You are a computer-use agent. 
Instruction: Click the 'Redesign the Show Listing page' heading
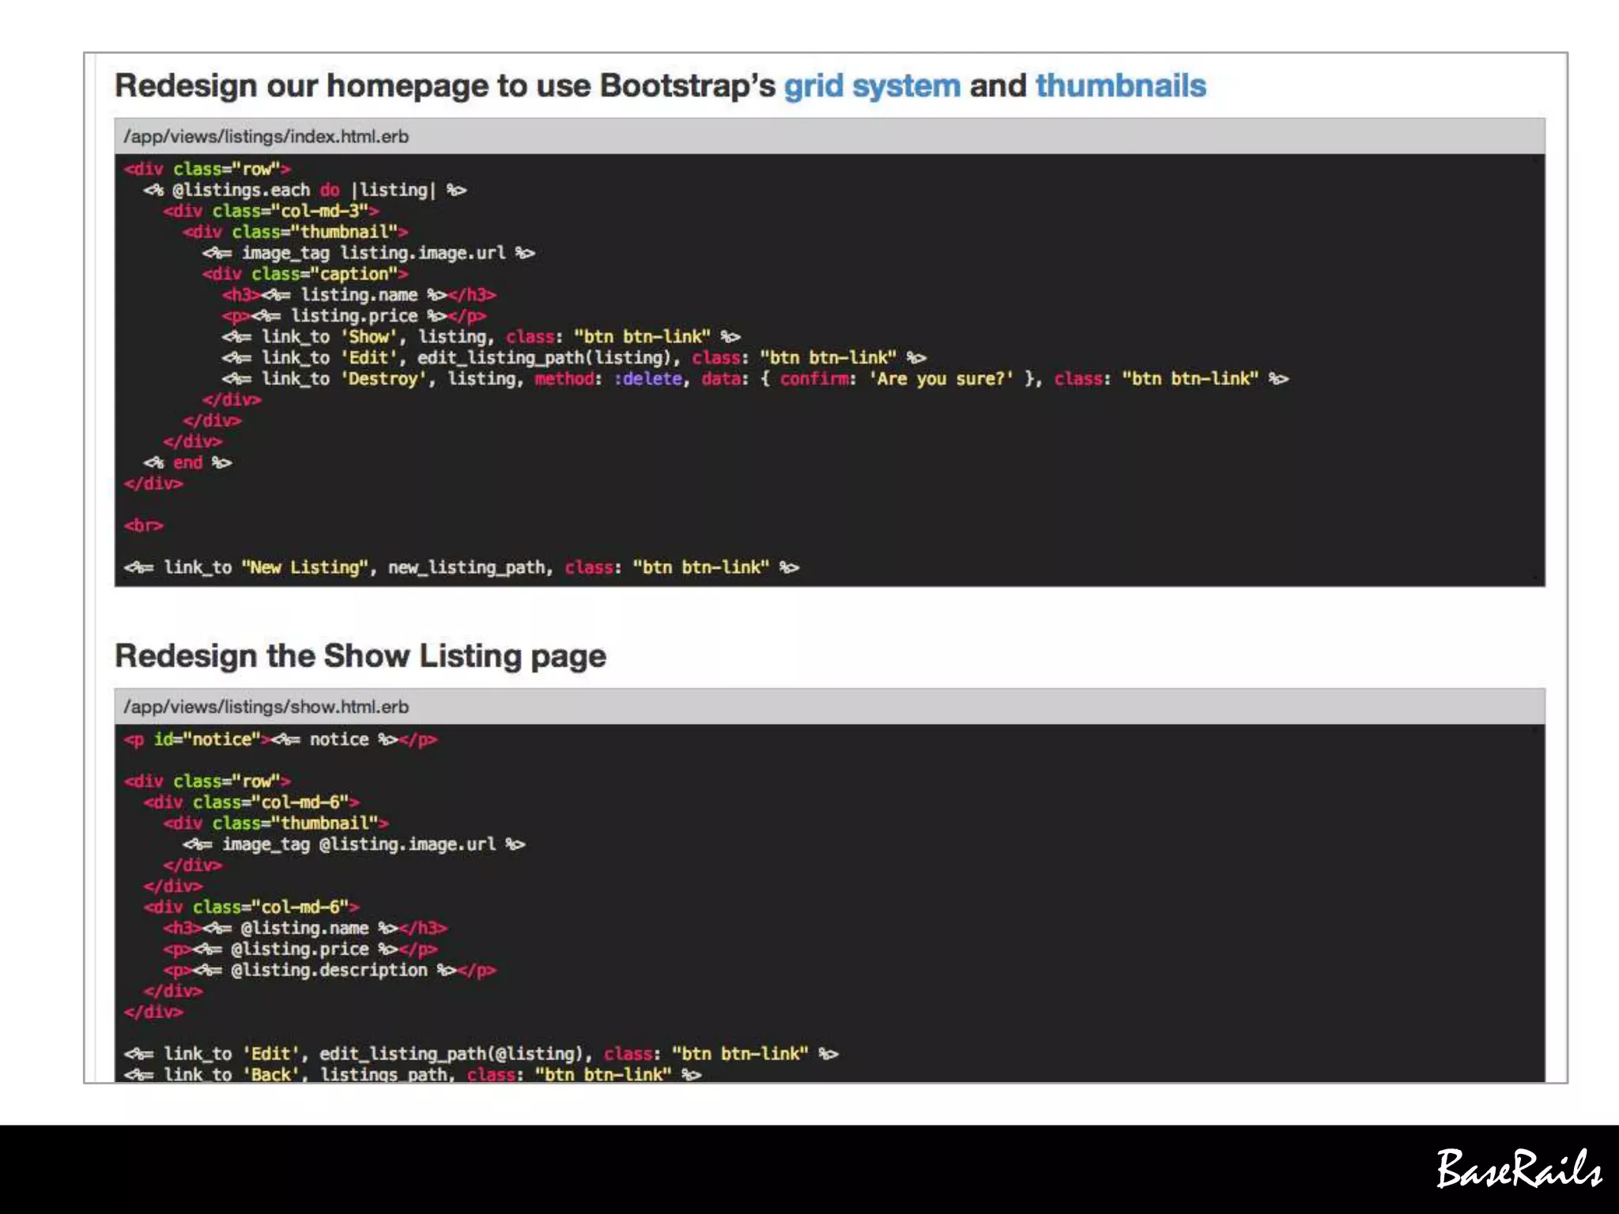[360, 656]
